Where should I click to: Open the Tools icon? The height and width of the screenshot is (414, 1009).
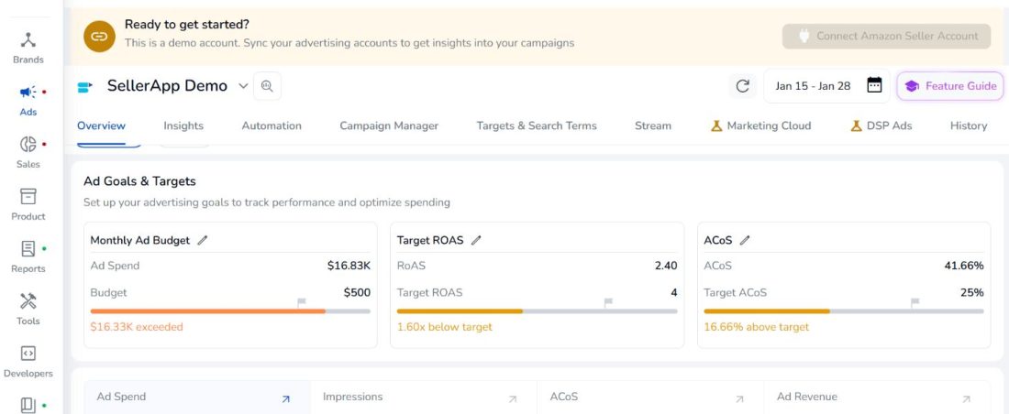(x=28, y=300)
